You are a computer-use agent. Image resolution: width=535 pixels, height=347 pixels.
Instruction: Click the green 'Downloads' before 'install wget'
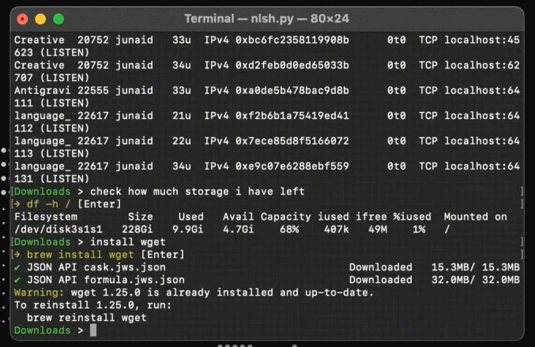[42, 242]
